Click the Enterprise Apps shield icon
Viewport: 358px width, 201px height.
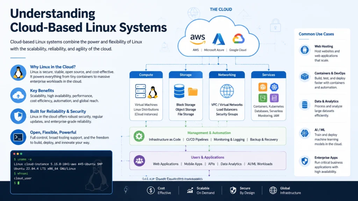[x=305, y=161]
